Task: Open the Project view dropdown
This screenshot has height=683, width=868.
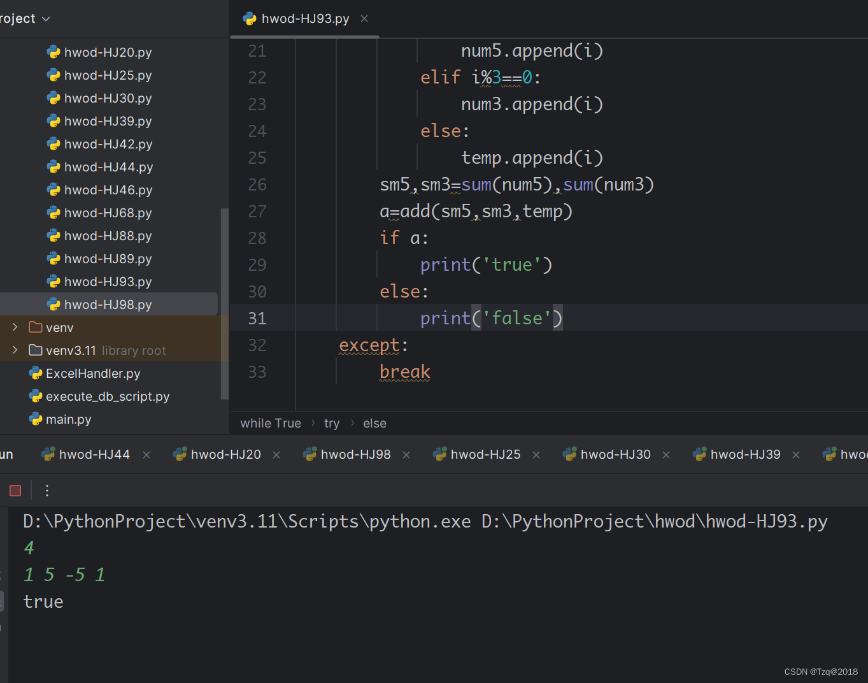Action: pos(25,19)
